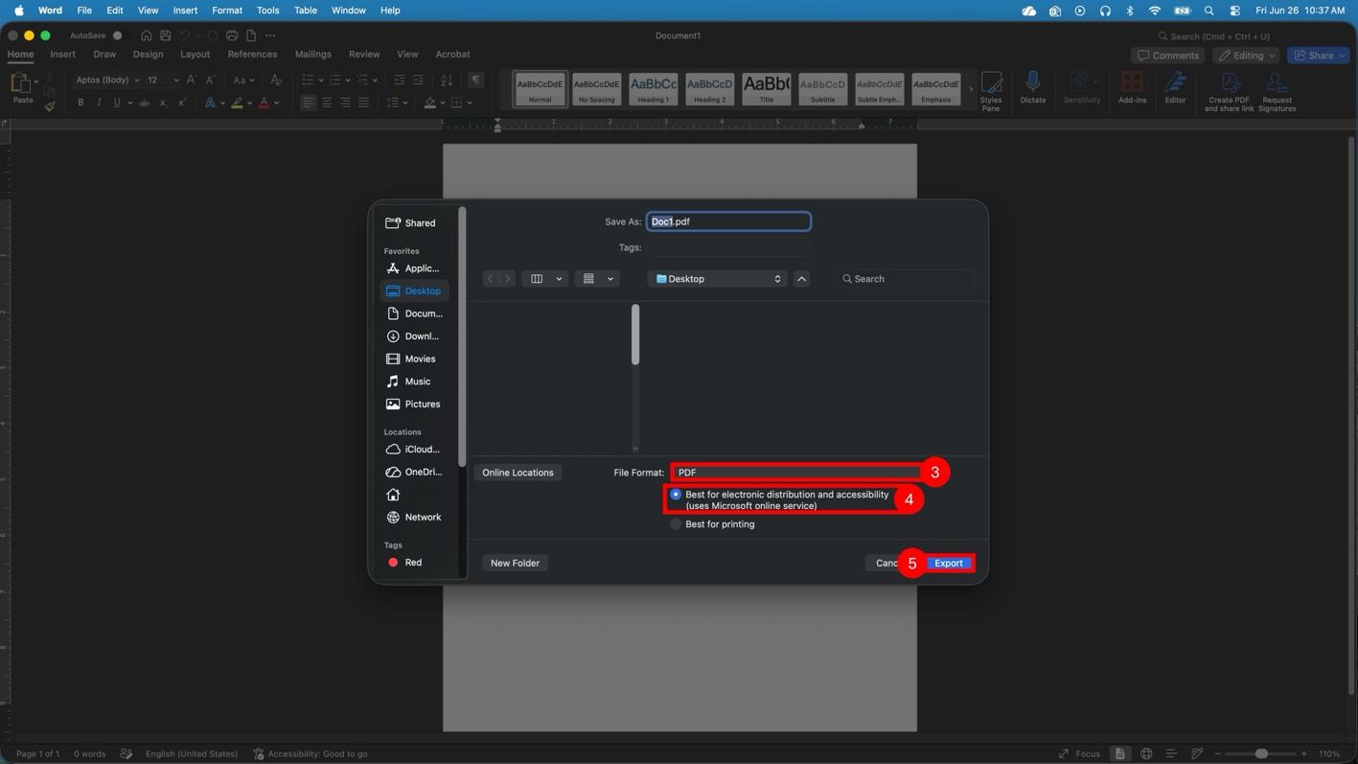1358x764 pixels.
Task: Toggle Bold formatting
Action: coord(81,103)
